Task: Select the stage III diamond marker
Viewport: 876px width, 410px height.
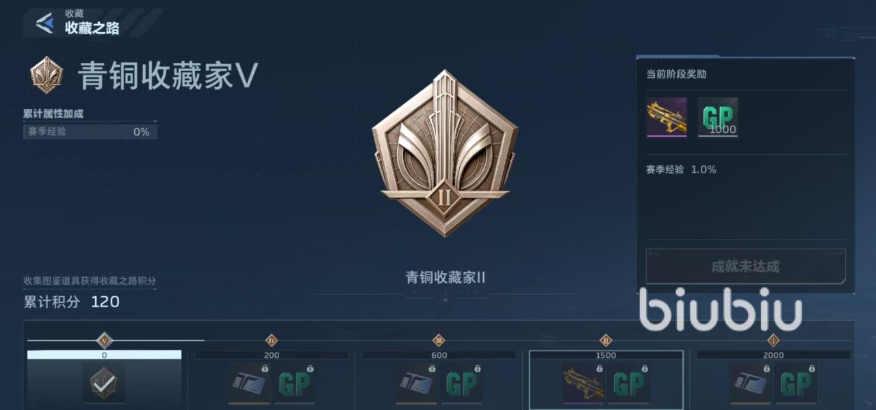Action: point(439,340)
